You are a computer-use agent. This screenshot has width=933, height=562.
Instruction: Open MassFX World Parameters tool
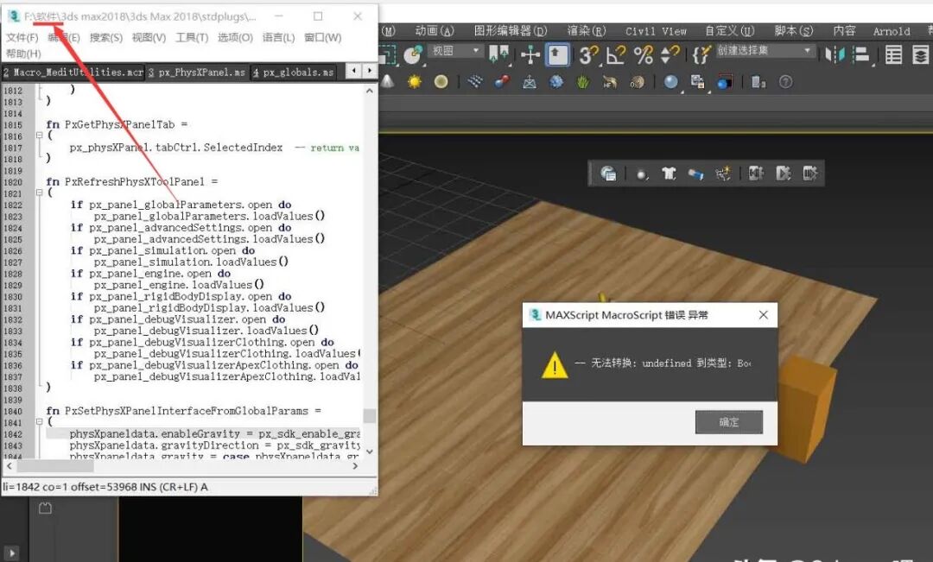tap(607, 174)
